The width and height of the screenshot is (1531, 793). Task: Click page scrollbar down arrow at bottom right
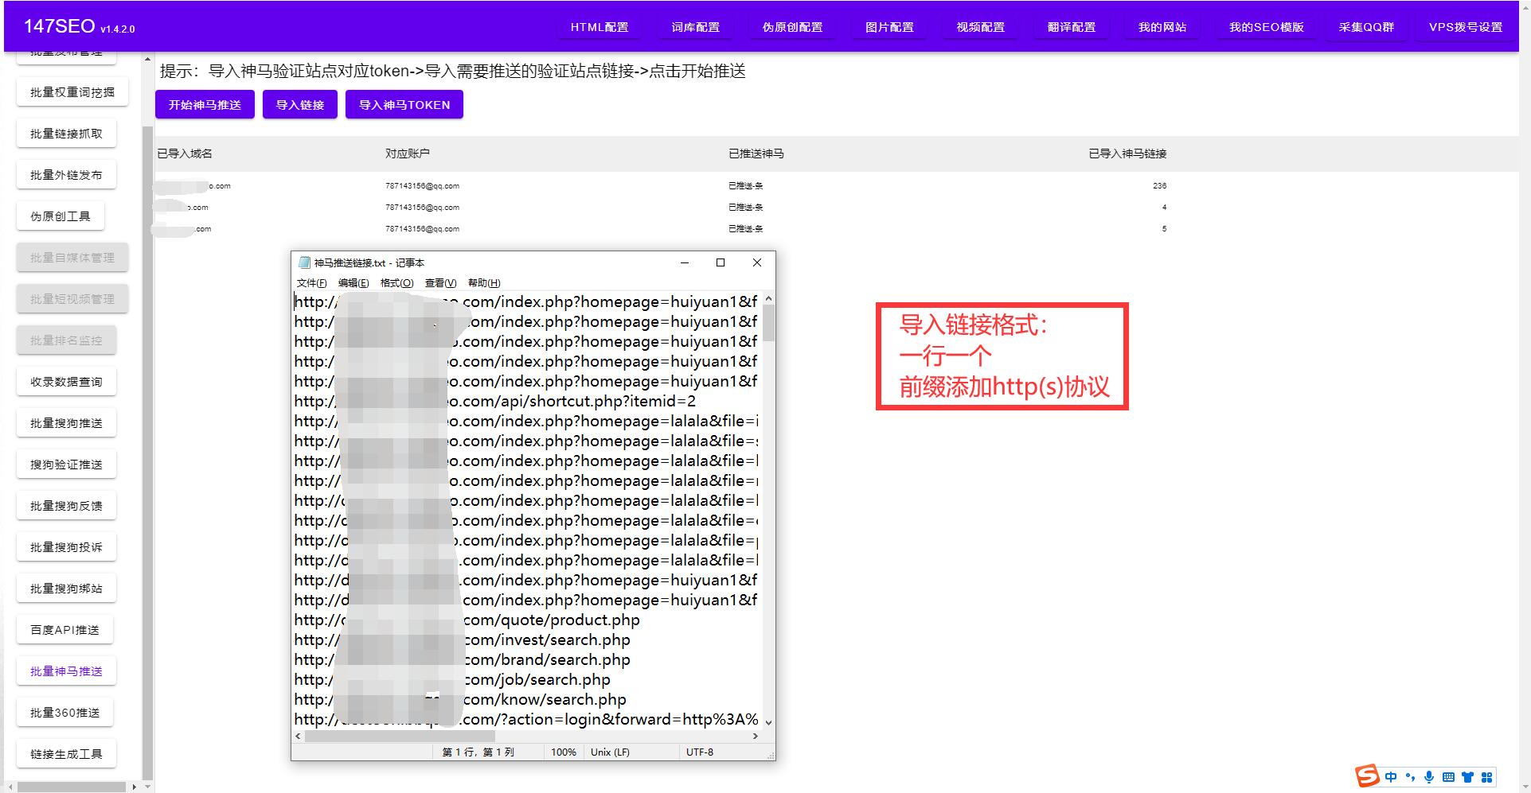[1524, 787]
